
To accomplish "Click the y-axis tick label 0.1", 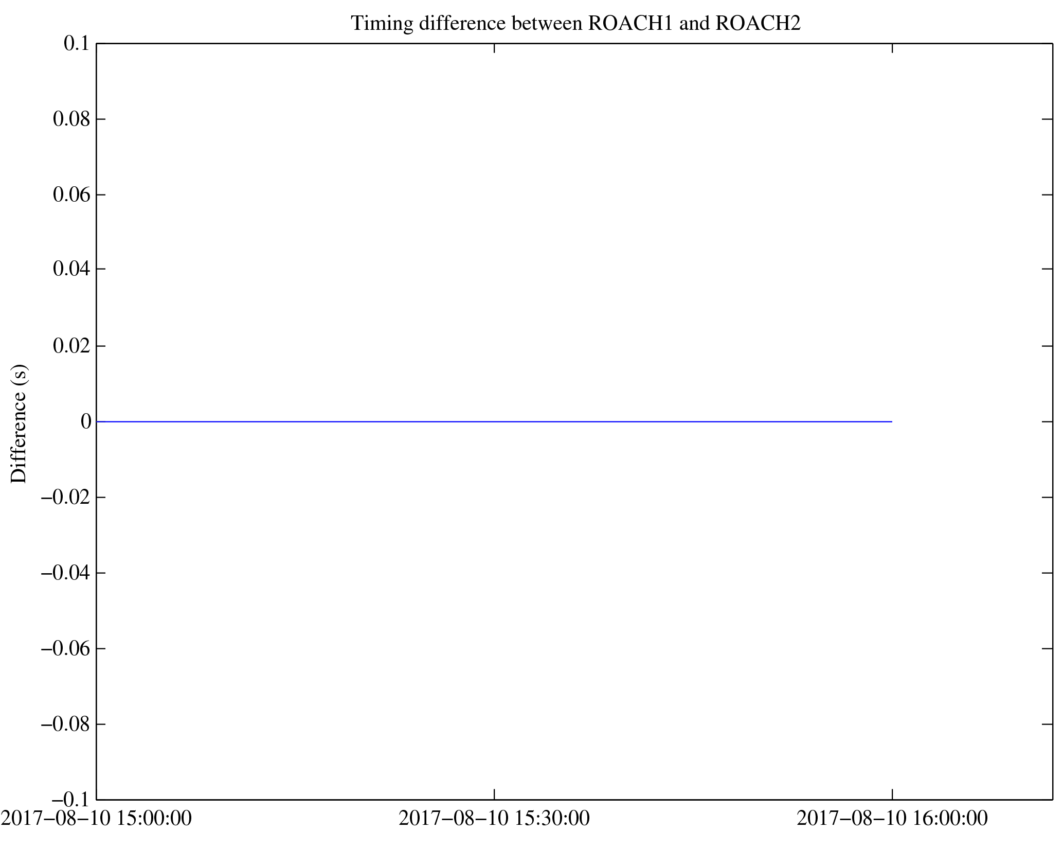I will 77,44.
